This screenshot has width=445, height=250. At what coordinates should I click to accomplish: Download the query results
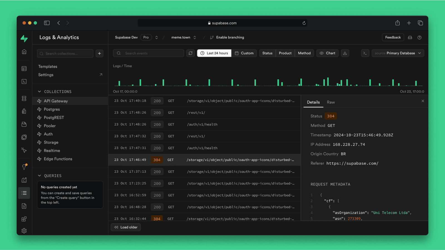(x=345, y=53)
